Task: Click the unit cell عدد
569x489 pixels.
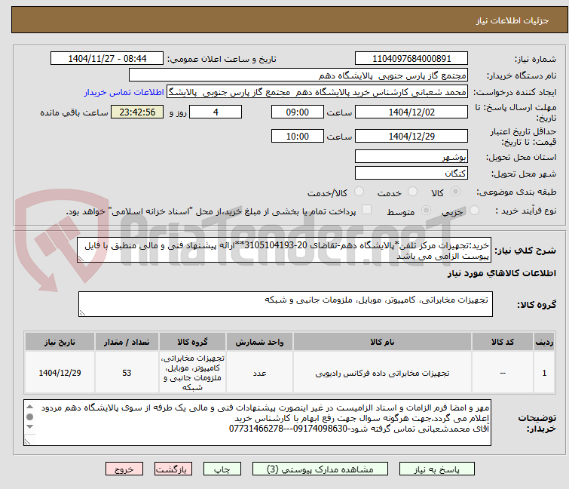Action: 259,373
